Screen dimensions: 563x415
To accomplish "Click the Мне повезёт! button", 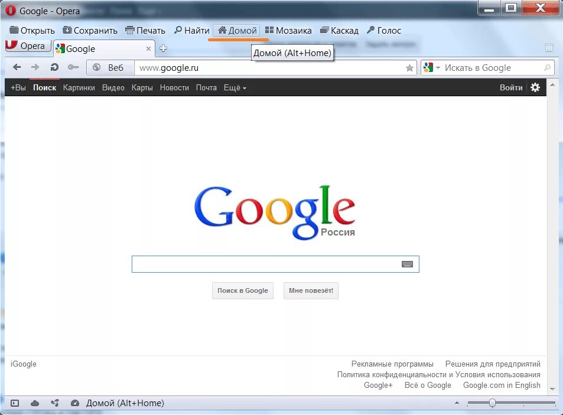I will 311,290.
